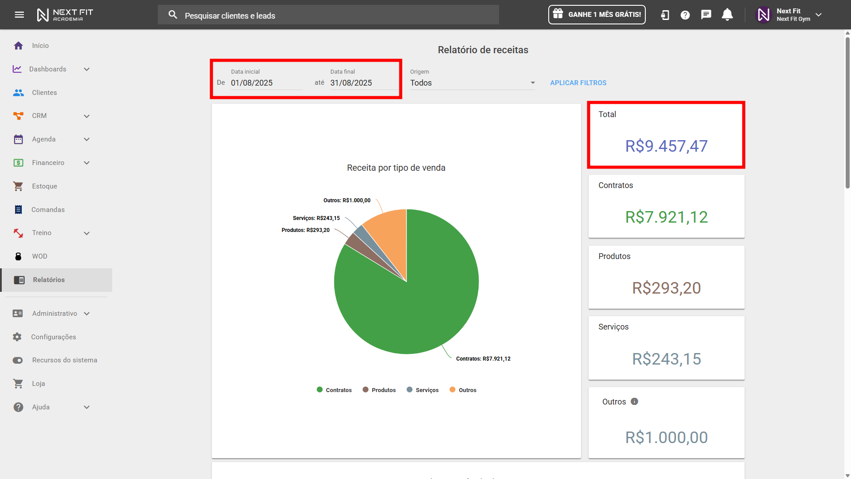This screenshot has height=479, width=851.
Task: Click the notifications bell icon
Action: pyautogui.click(x=727, y=15)
